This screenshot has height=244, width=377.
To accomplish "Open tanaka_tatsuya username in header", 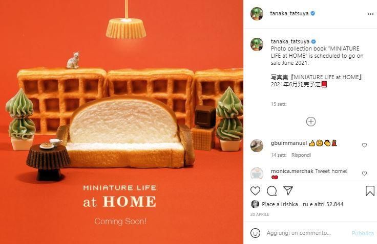I will 289,13.
